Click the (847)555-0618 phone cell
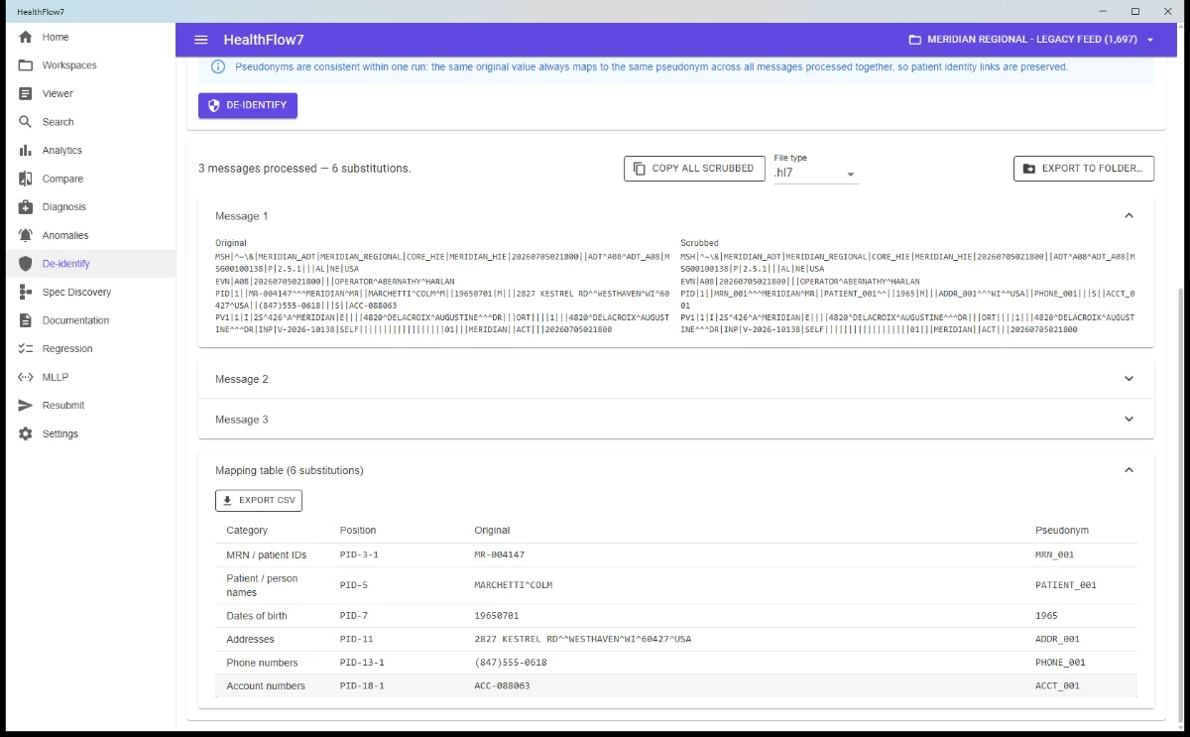This screenshot has height=737, width=1190. tap(511, 663)
